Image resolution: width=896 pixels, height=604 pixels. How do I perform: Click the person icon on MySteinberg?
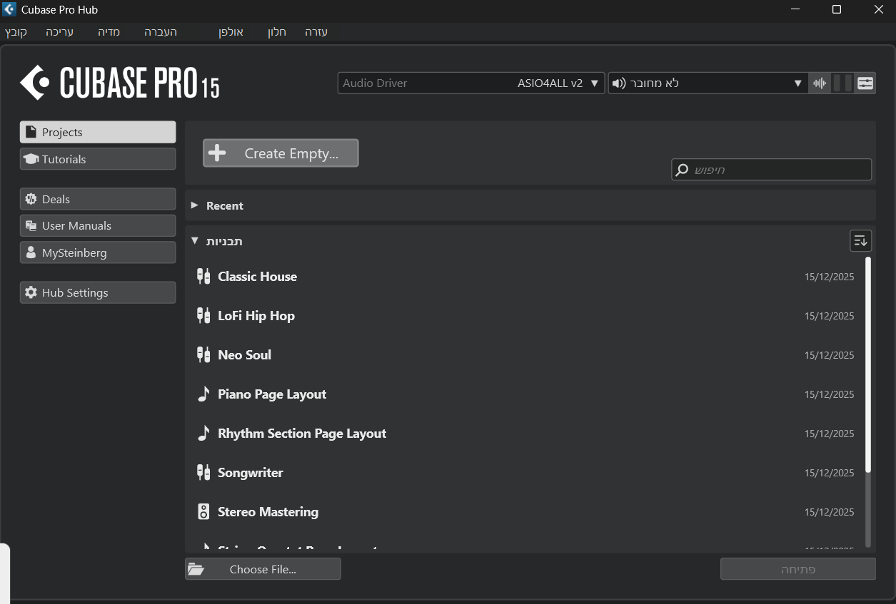pyautogui.click(x=31, y=252)
